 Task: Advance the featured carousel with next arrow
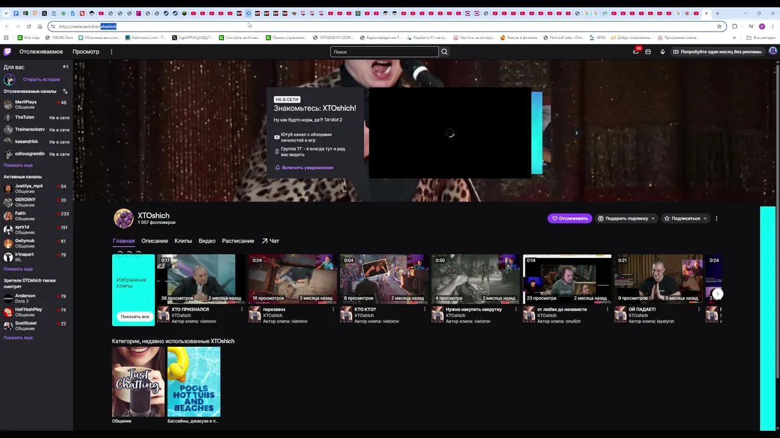[576, 133]
